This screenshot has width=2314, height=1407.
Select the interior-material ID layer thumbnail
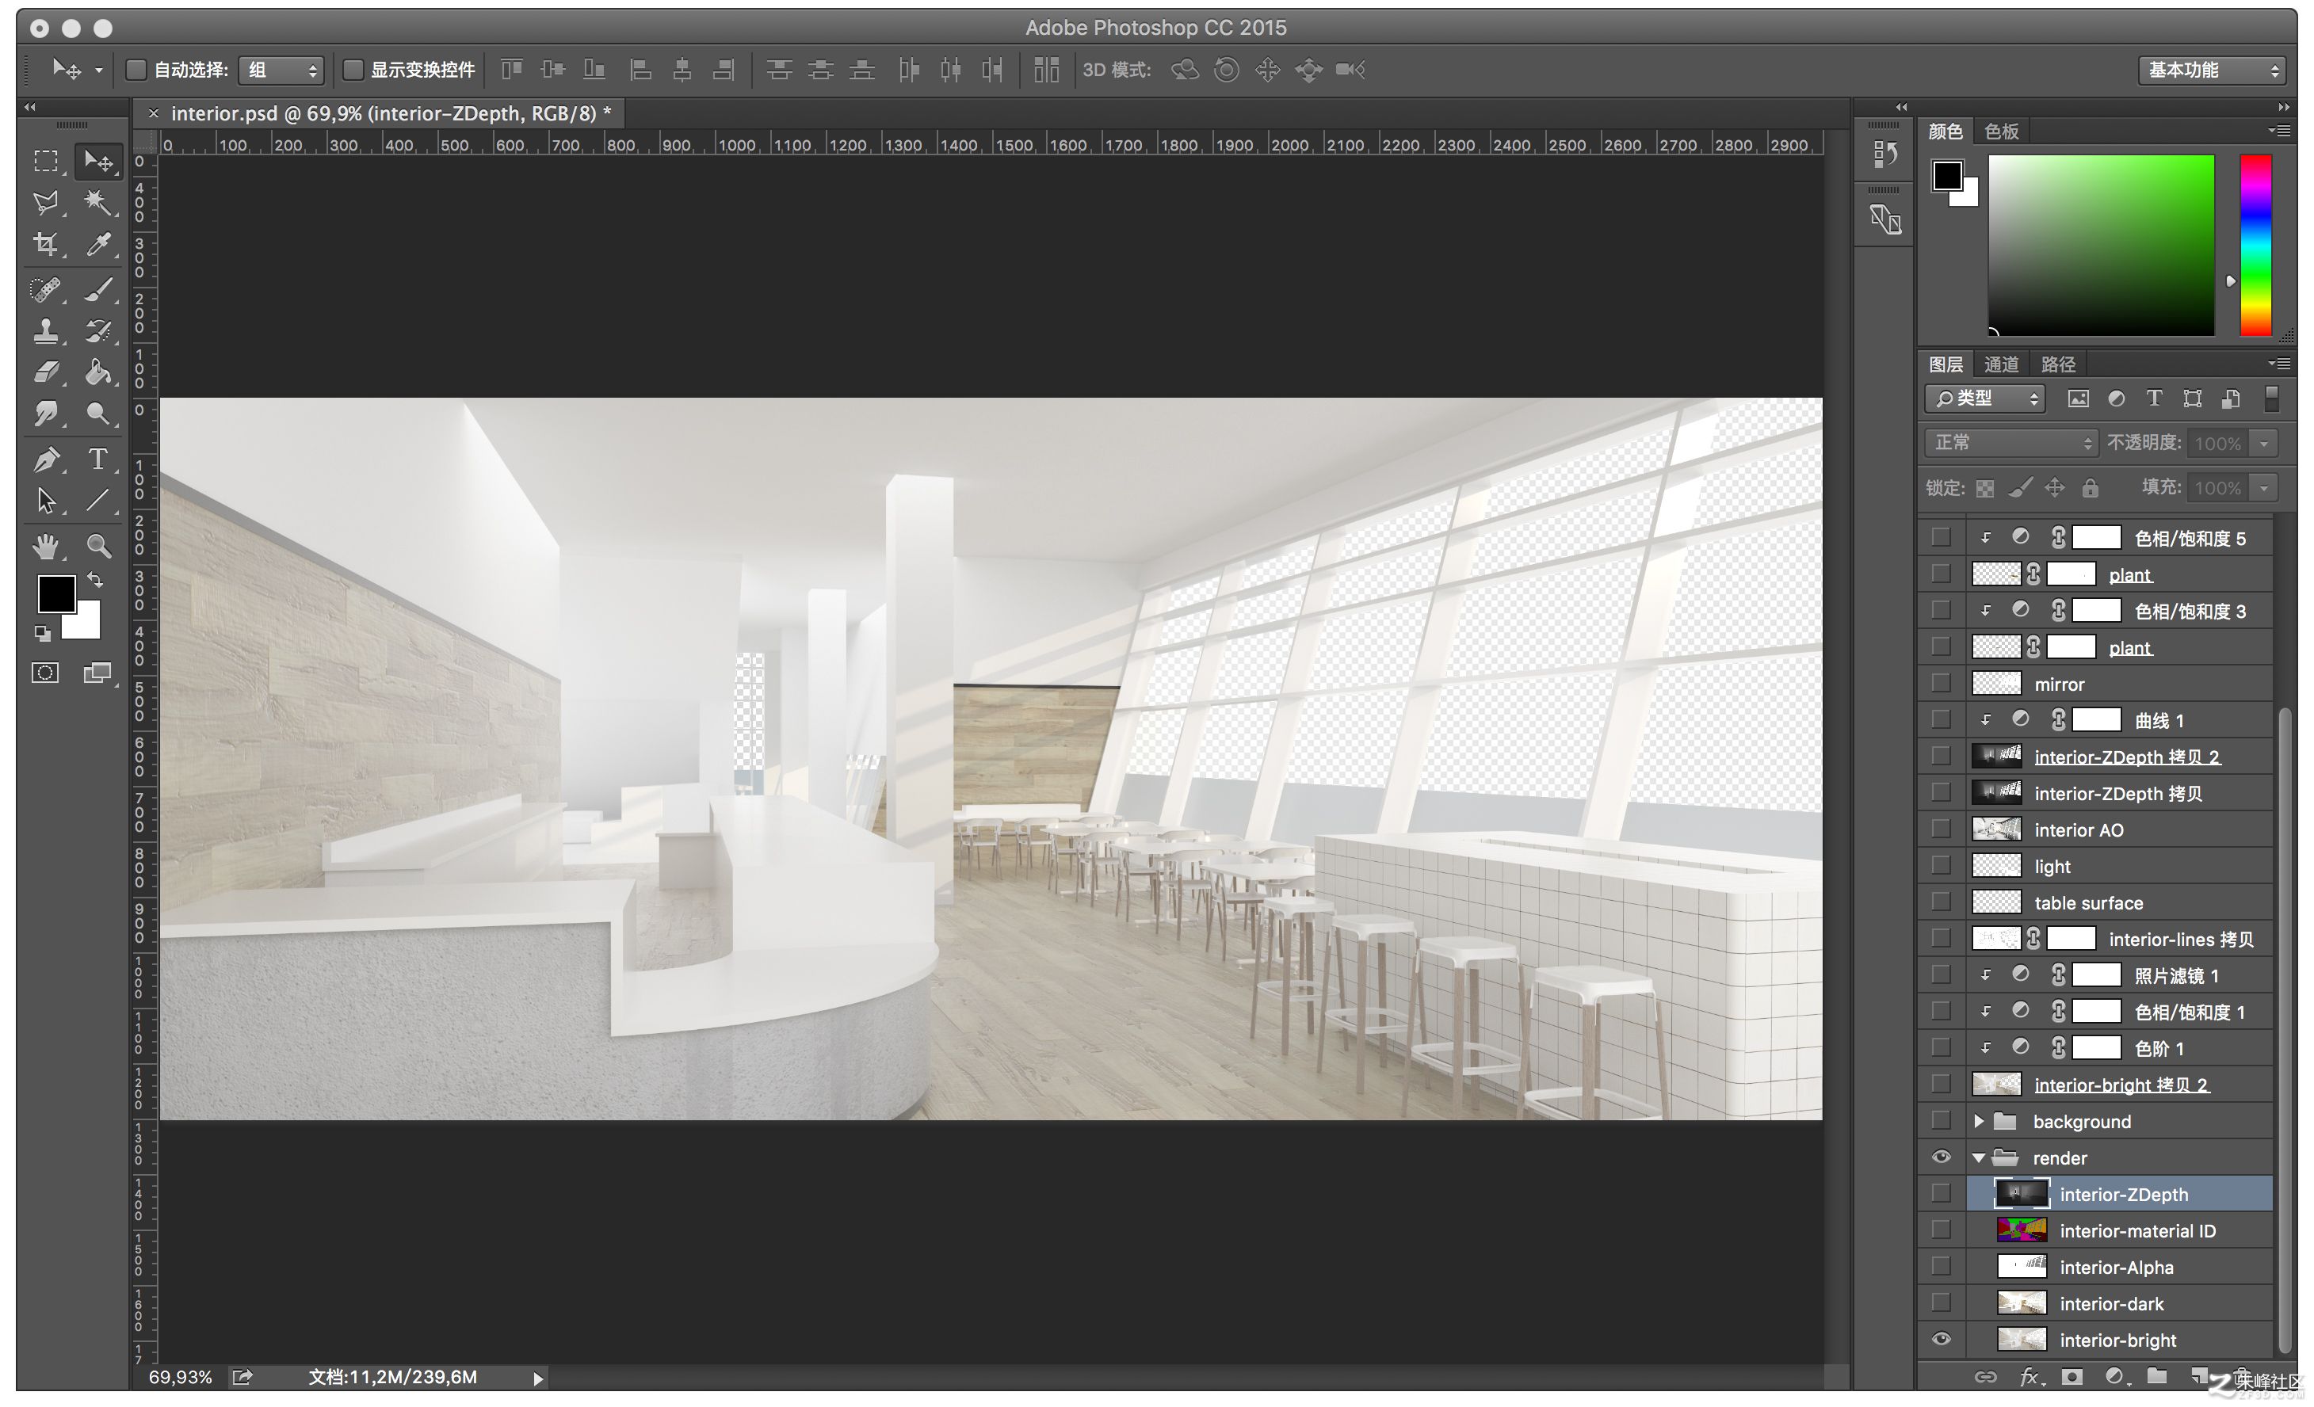click(x=2020, y=1230)
